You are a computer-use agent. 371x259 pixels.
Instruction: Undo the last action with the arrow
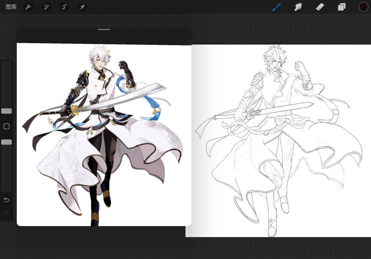coord(6,200)
